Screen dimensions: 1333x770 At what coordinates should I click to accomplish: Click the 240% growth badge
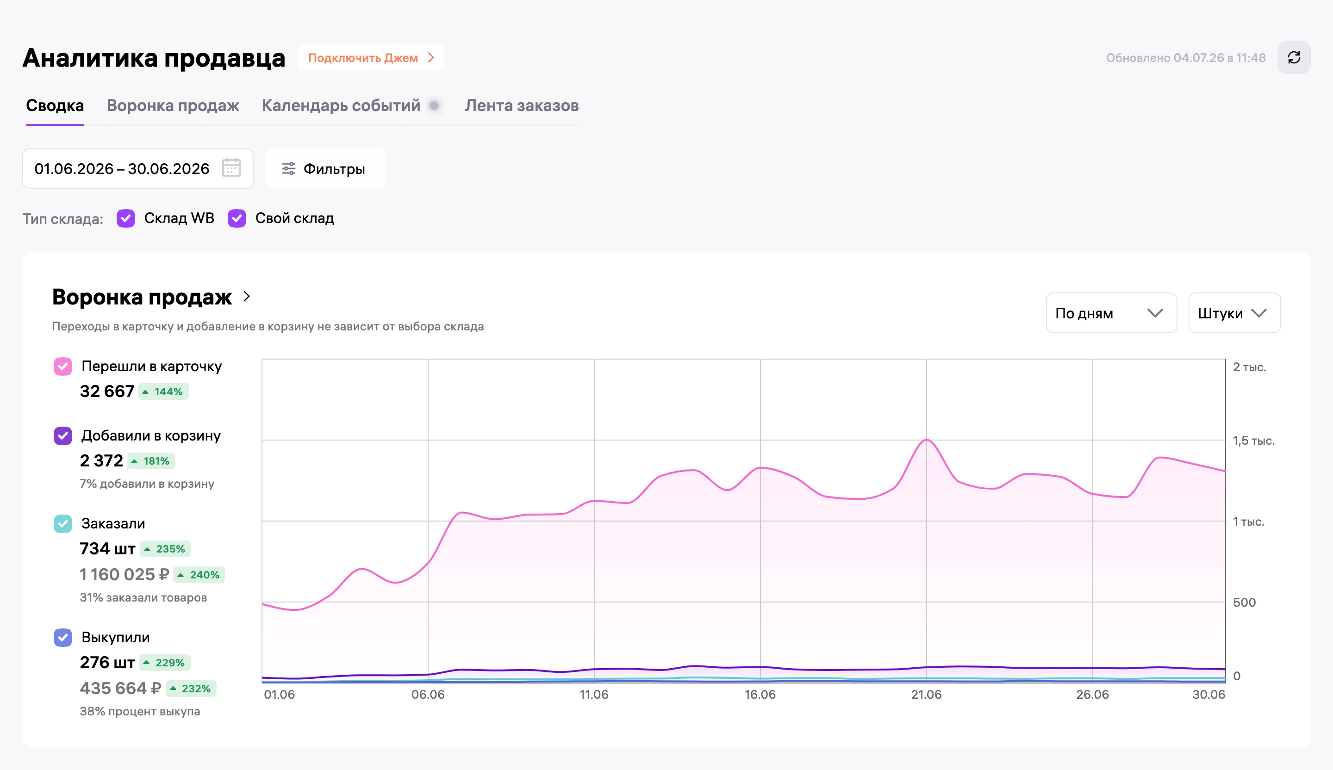coord(199,575)
